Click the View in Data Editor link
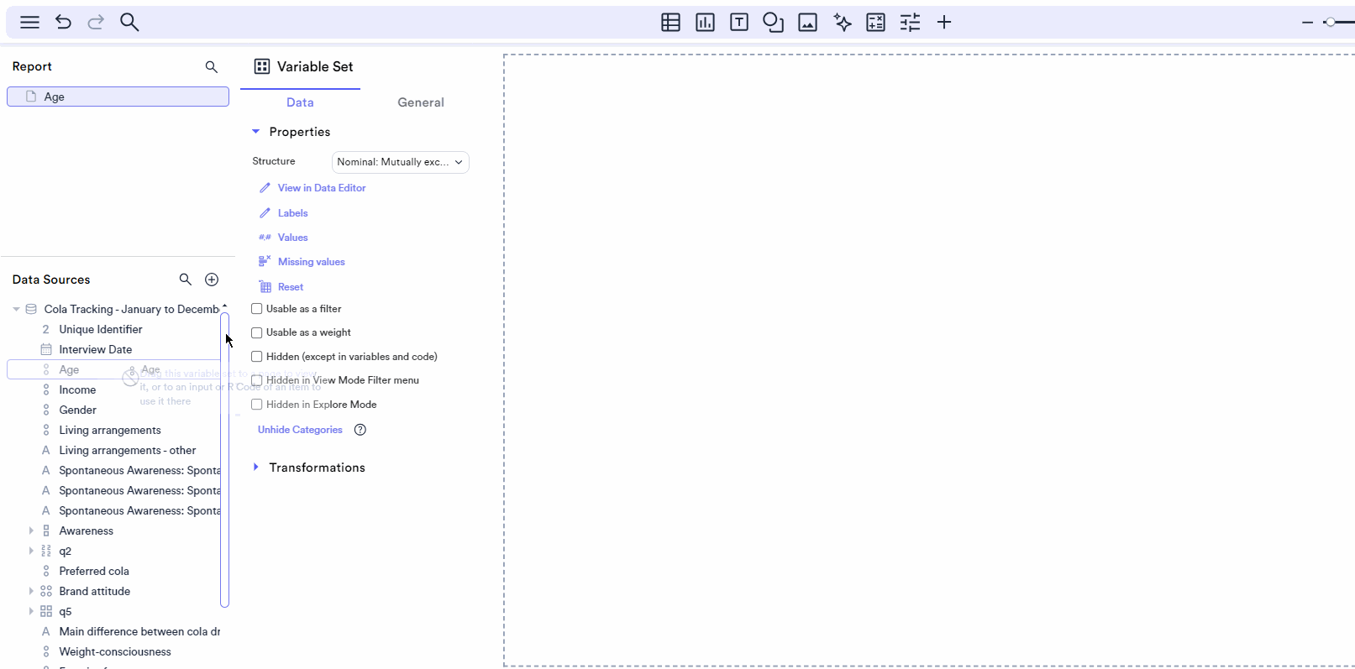1355x669 pixels. click(321, 188)
